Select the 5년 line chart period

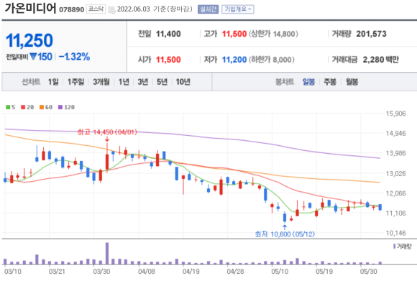point(162,82)
